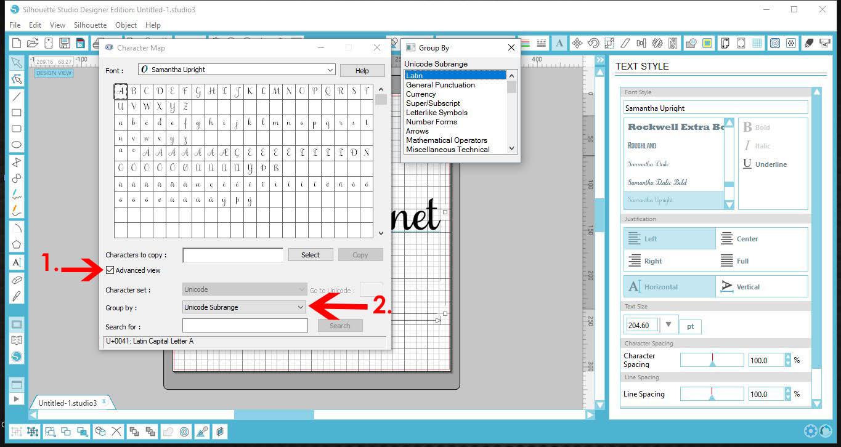Switch text orientation to Vertical
841x447 pixels.
[762, 287]
